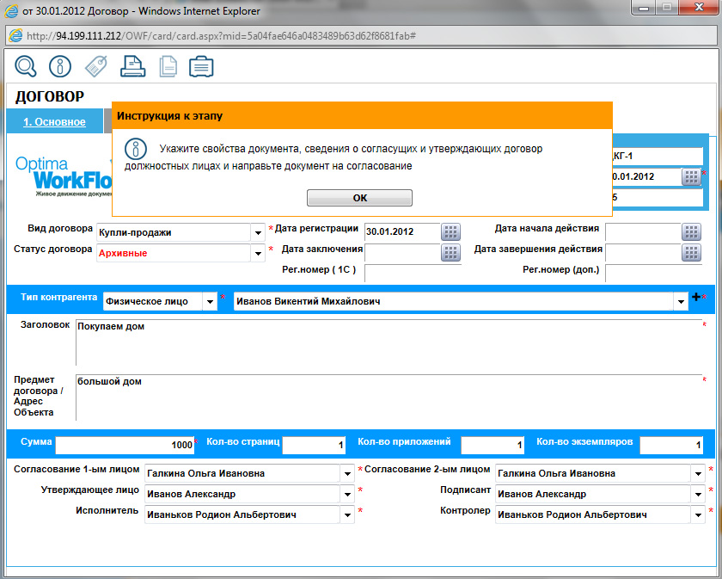
Task: Expand the Исполнитель dropdown
Action: [x=346, y=514]
